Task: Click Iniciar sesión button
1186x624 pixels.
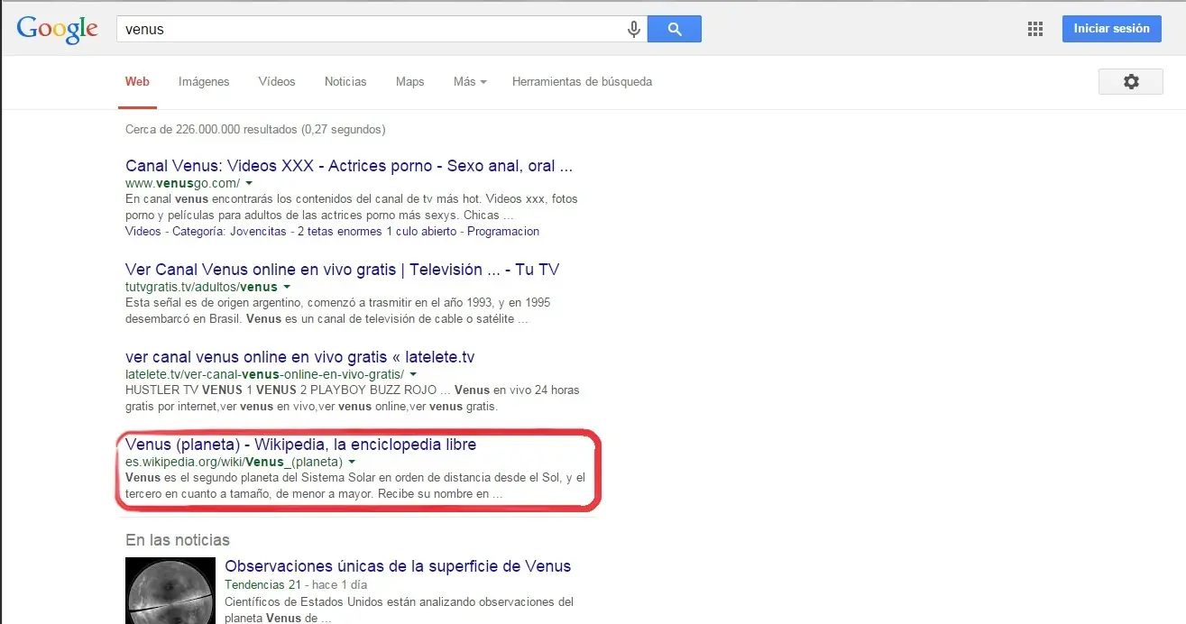Action: click(x=1111, y=29)
